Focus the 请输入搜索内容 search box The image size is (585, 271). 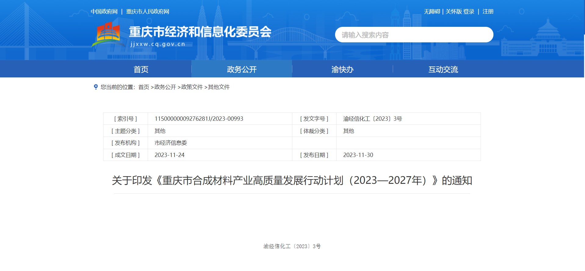pyautogui.click(x=414, y=35)
